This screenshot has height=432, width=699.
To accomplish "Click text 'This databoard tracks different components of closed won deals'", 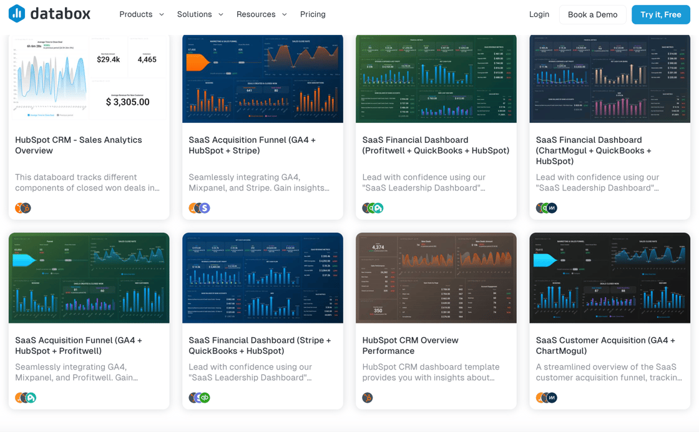I will point(87,182).
